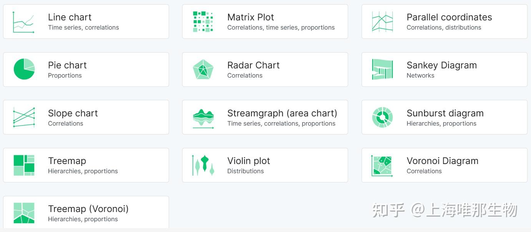Screen dimensions: 531x232
Task: Select the Sunburst diagram card description
Action: 441,124
